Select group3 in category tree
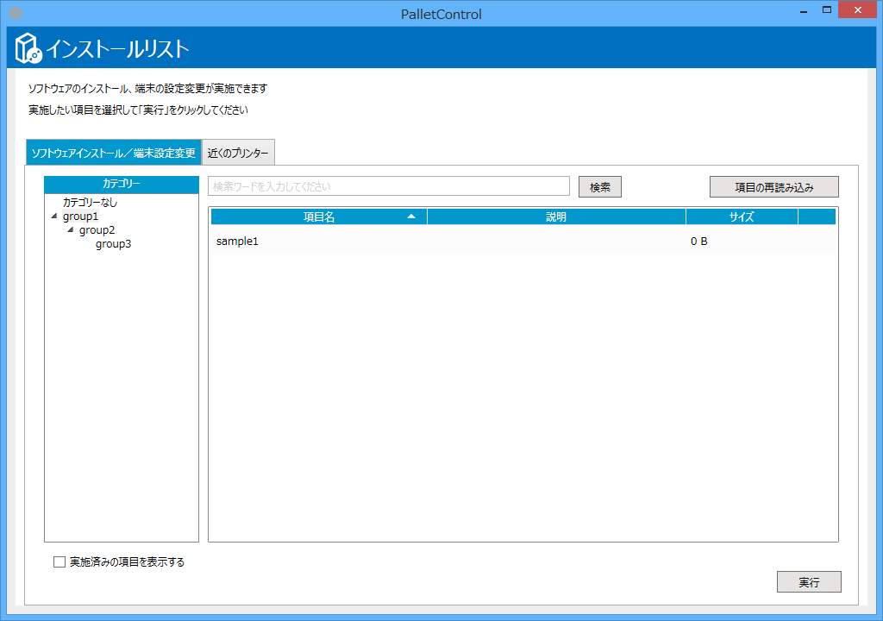 [x=113, y=244]
